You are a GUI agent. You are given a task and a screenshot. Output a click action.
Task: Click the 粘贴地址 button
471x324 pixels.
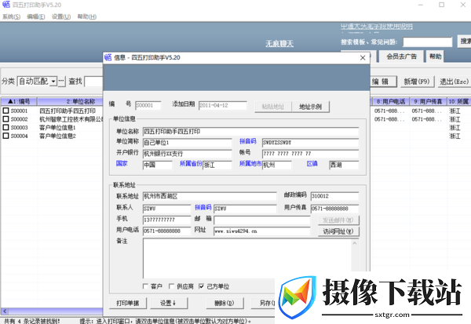(x=273, y=107)
